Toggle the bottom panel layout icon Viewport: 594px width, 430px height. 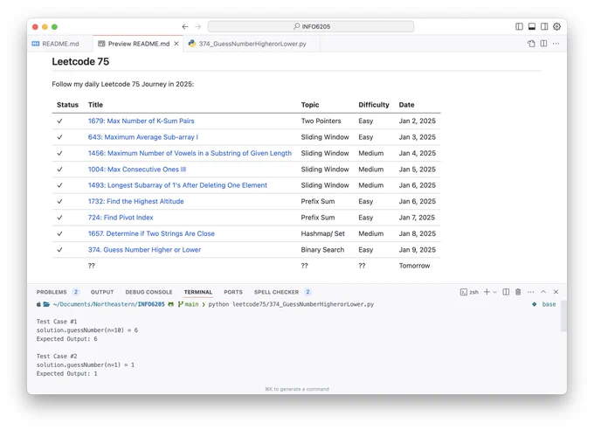(532, 26)
